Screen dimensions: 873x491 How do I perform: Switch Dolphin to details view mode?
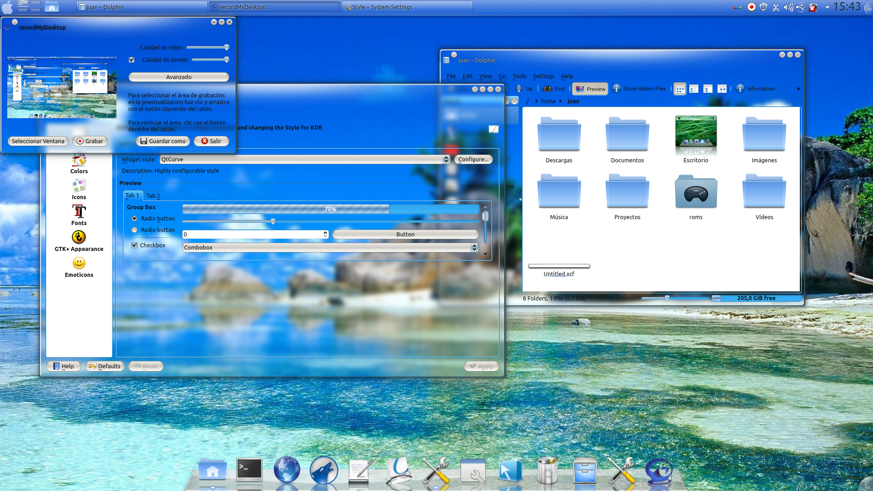click(x=693, y=89)
